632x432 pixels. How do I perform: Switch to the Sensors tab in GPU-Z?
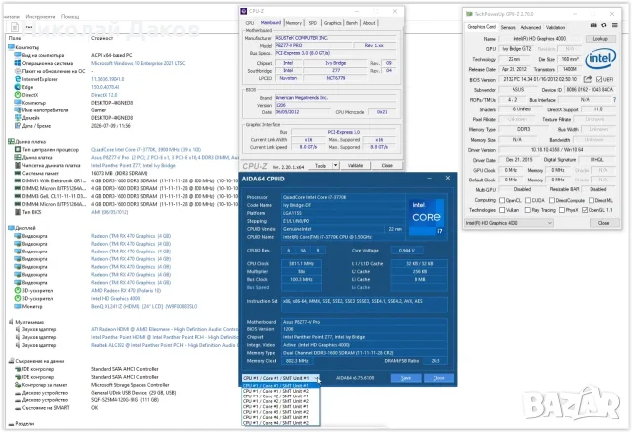[508, 27]
